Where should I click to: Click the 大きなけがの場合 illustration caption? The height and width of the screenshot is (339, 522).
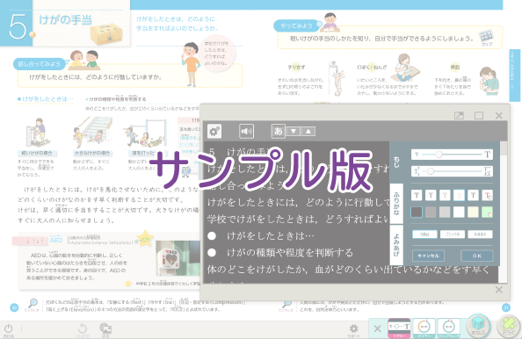[x=92, y=153]
